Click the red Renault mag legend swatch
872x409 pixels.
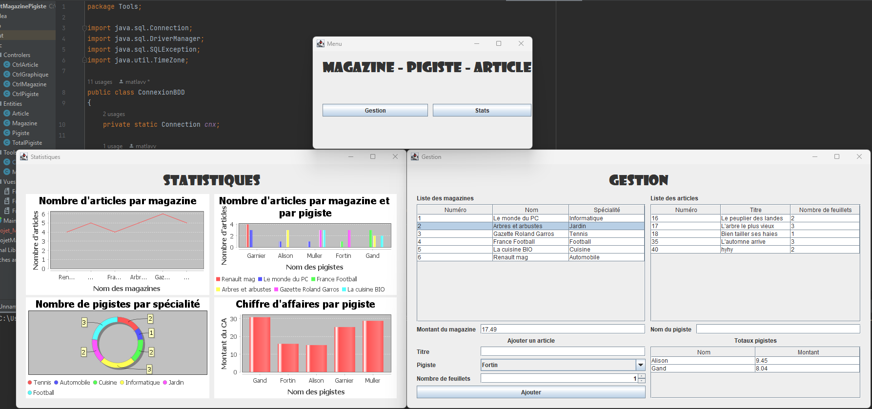pyautogui.click(x=218, y=279)
